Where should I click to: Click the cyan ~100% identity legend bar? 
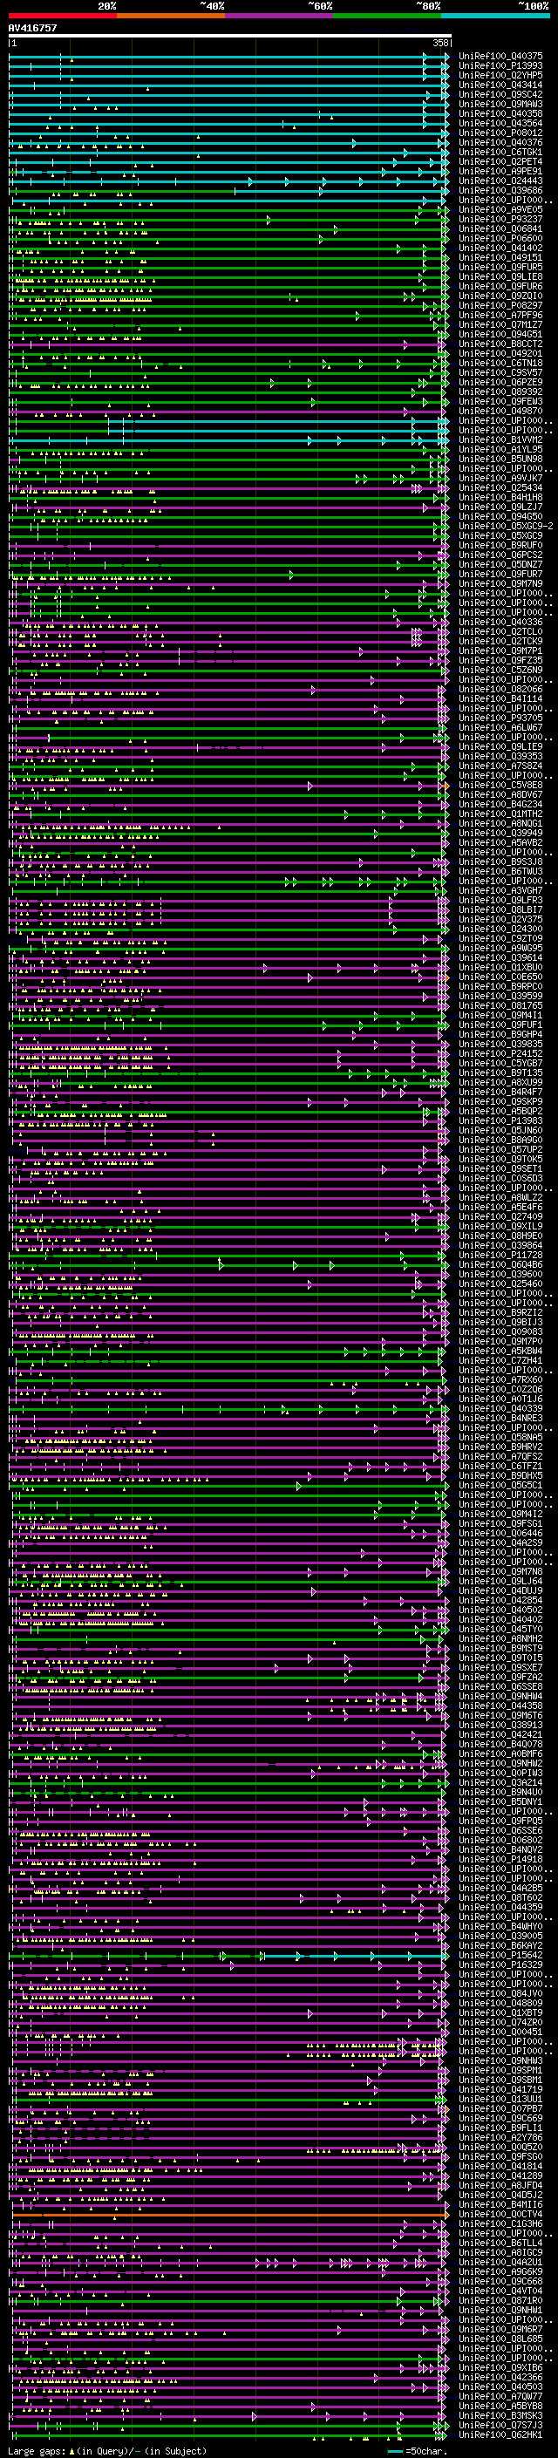[495, 16]
